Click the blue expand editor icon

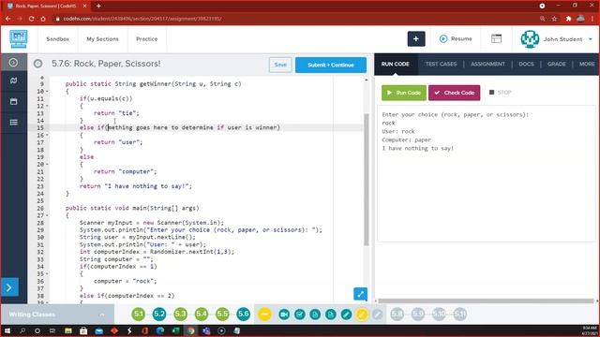click(x=360, y=294)
